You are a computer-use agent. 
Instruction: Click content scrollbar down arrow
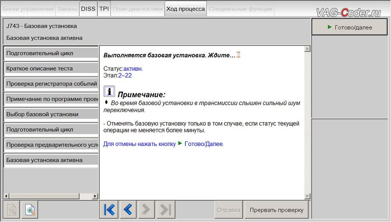tap(307, 196)
